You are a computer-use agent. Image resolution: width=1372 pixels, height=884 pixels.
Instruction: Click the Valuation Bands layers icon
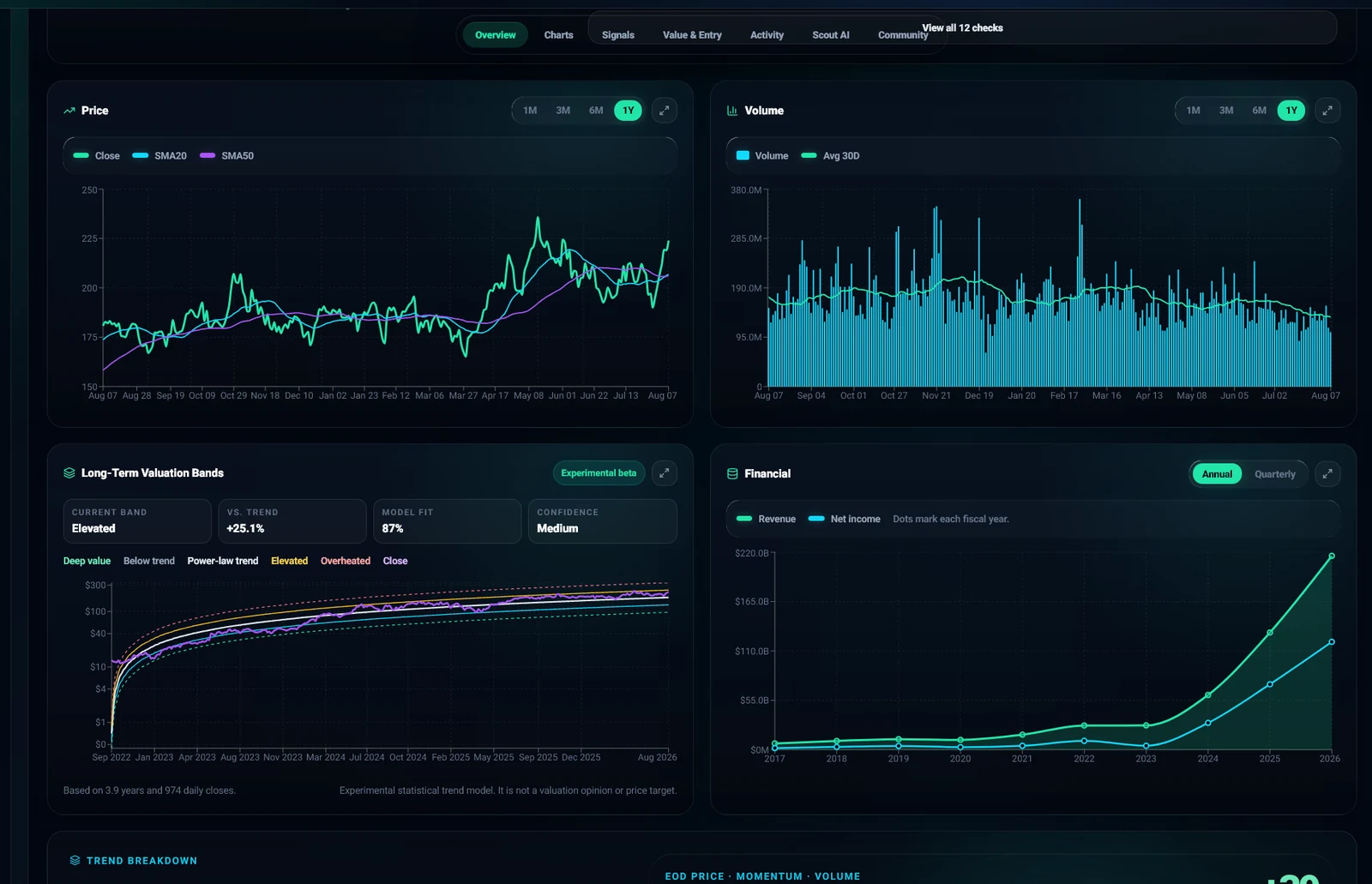(69, 473)
